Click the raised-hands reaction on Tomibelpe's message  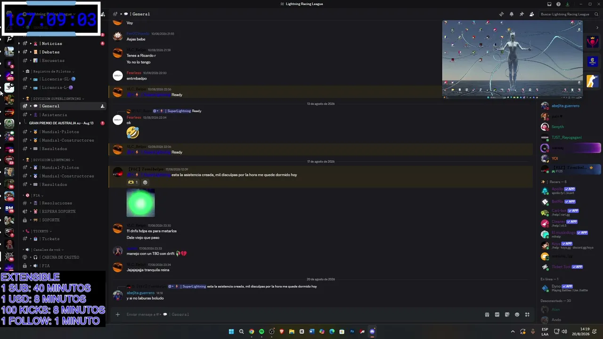coord(133,182)
